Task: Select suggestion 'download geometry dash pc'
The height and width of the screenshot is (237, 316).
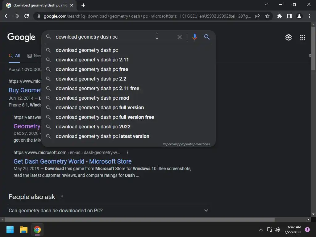Action: 129,50
